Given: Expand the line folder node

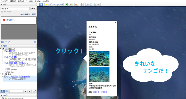Looking at the screenshot, I should [x=4, y=71].
